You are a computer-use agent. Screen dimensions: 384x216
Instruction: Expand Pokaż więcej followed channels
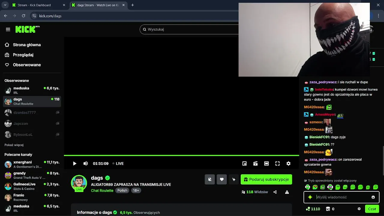click(14, 145)
